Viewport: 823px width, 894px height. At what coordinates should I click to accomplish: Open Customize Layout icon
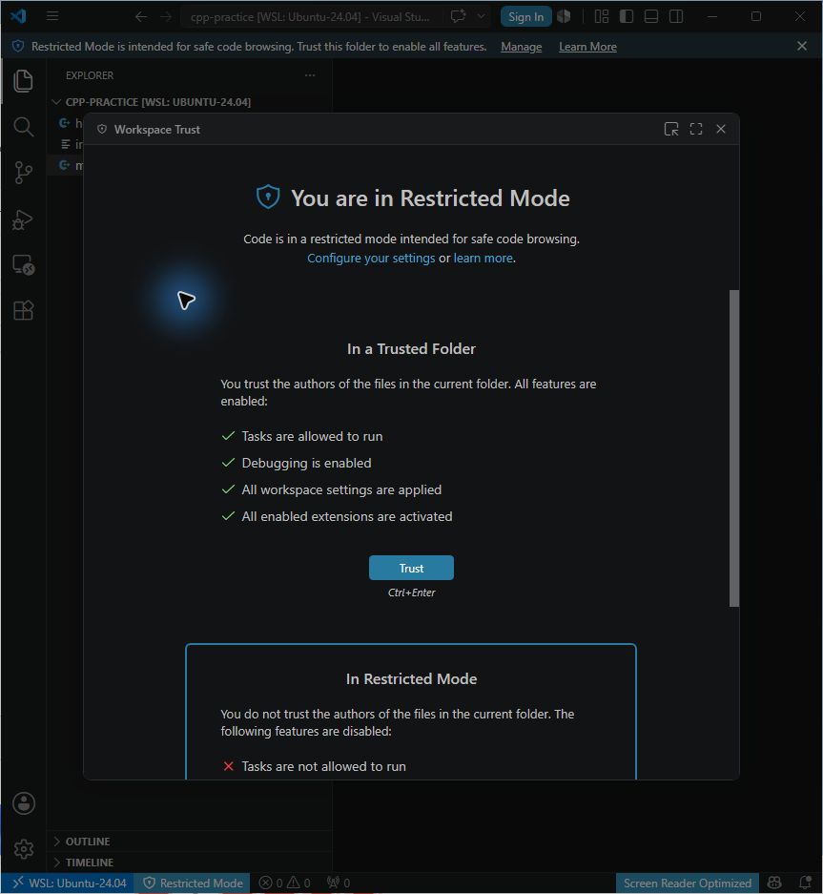pyautogui.click(x=602, y=16)
